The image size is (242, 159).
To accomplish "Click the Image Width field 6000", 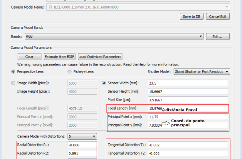I will click(82, 83).
